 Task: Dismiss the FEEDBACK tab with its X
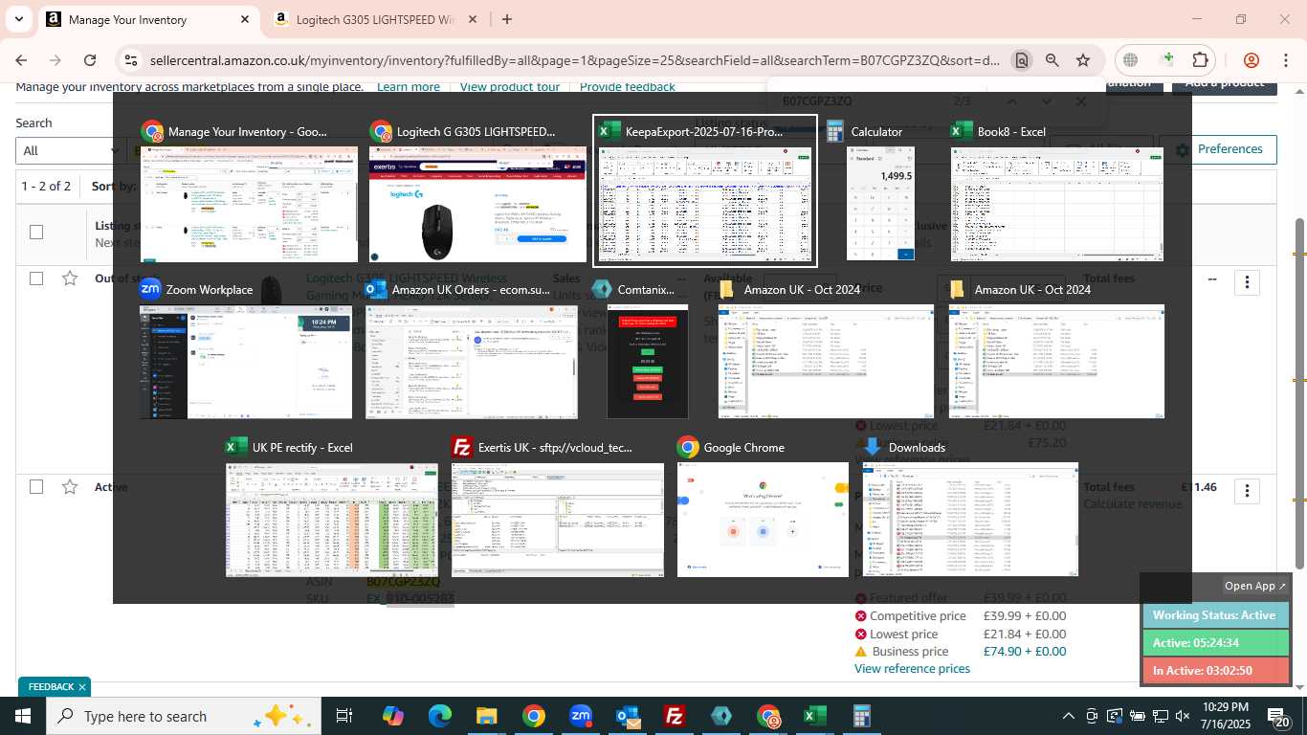[x=82, y=687]
